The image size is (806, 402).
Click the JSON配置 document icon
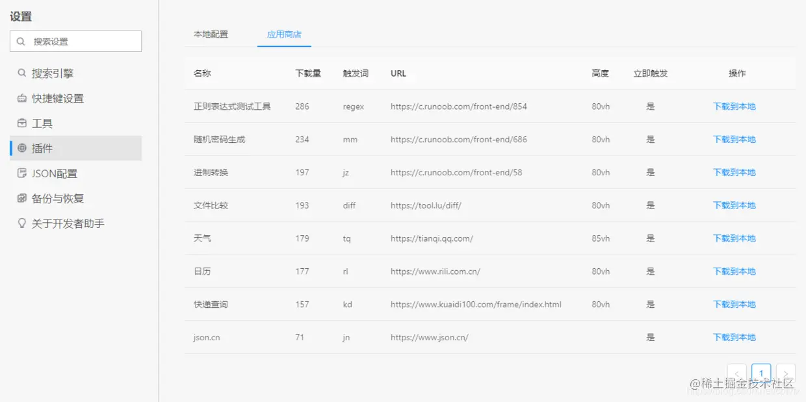point(22,173)
